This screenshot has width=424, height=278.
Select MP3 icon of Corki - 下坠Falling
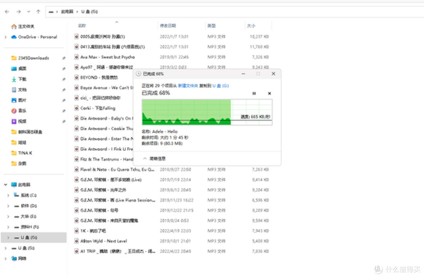(x=77, y=108)
